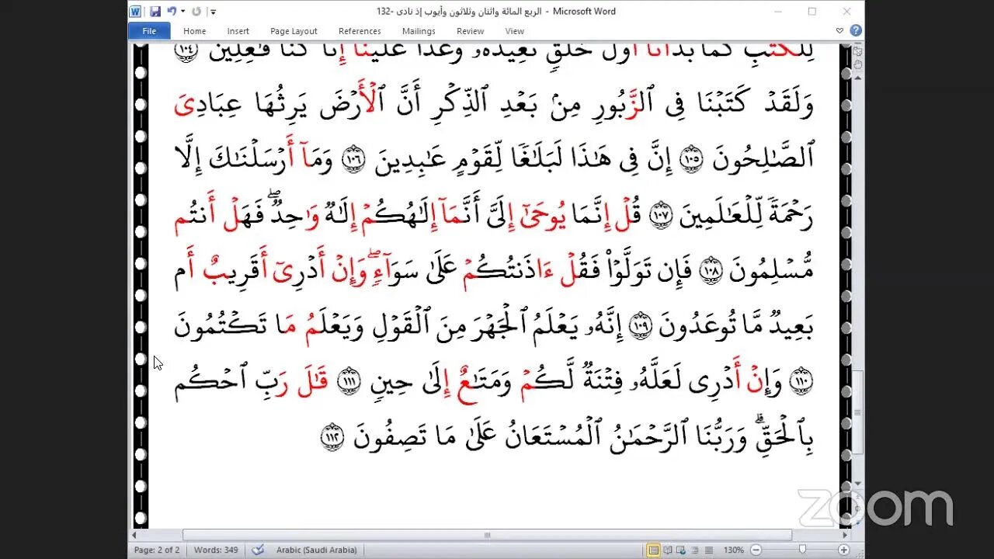Click the 130% zoom level button

(733, 550)
